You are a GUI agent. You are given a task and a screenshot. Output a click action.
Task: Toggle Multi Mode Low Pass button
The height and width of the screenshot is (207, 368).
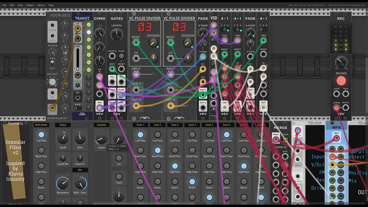point(41,135)
